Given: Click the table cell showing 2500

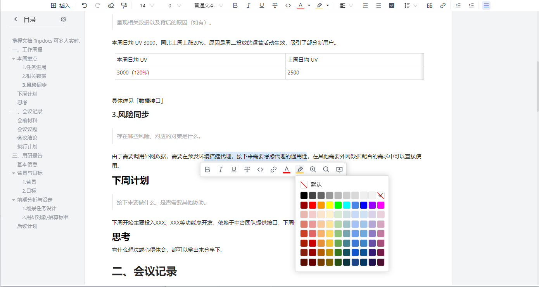Looking at the screenshot, I should (354, 73).
